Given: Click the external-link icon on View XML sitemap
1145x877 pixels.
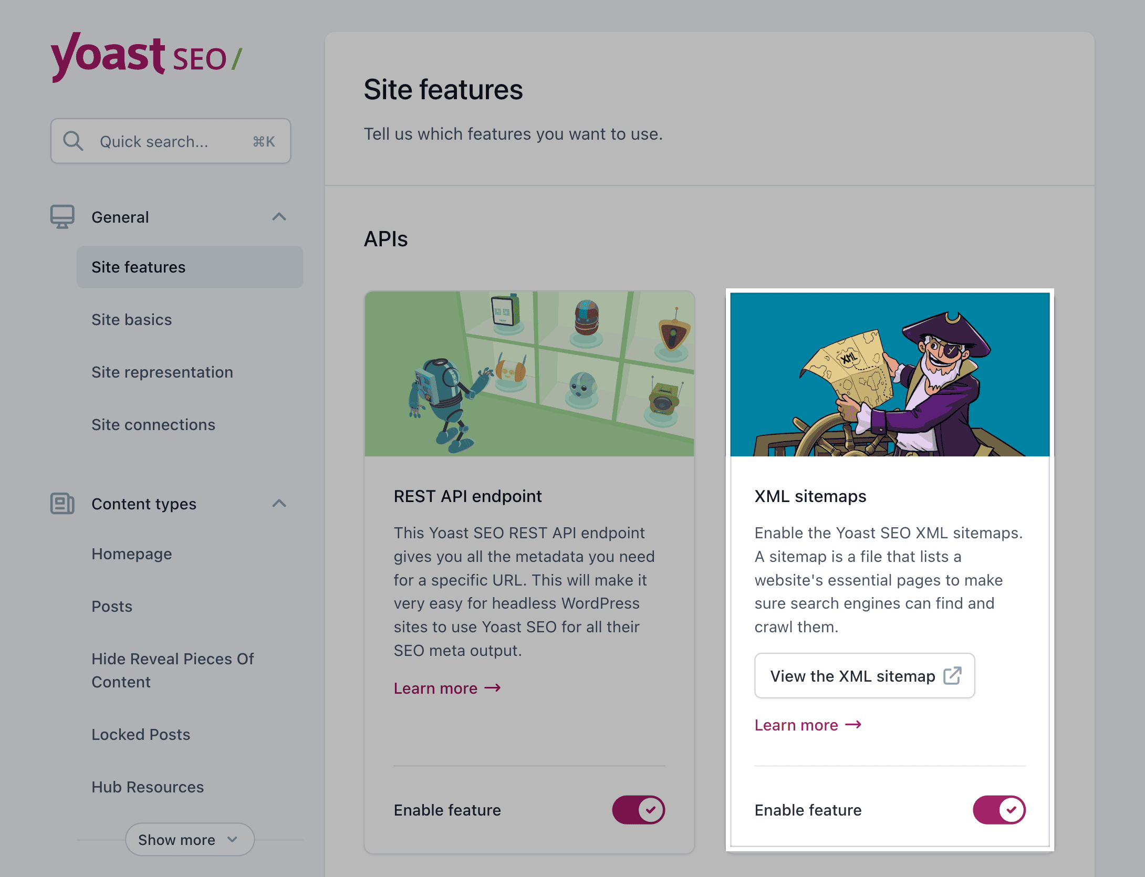Looking at the screenshot, I should pyautogui.click(x=953, y=675).
